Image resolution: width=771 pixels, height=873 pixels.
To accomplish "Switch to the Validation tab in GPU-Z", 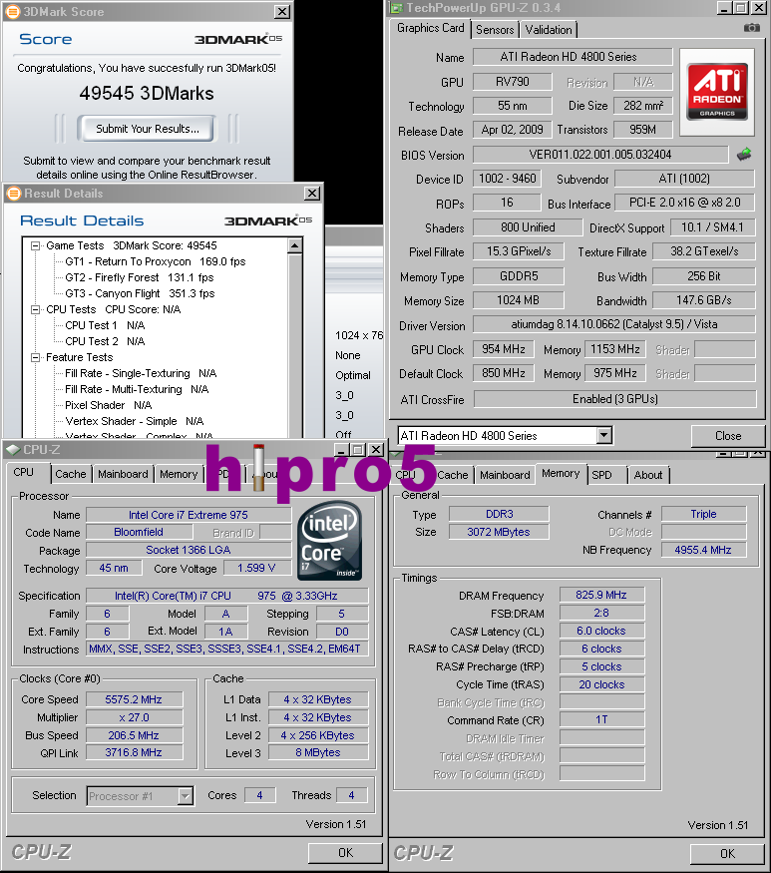I will (549, 30).
